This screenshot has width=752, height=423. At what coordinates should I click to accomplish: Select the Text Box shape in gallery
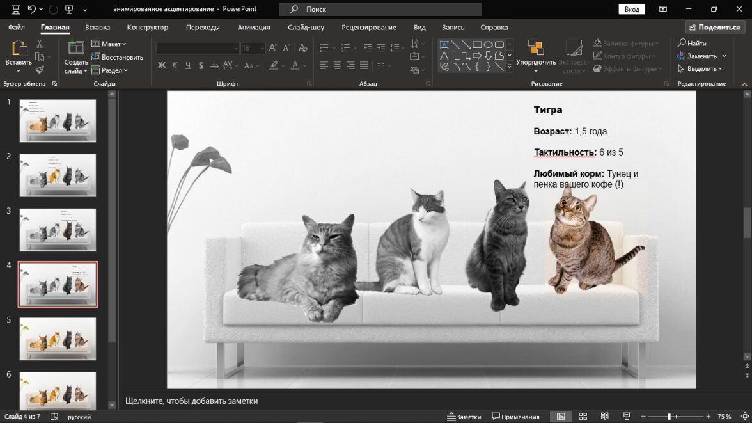pyautogui.click(x=444, y=45)
